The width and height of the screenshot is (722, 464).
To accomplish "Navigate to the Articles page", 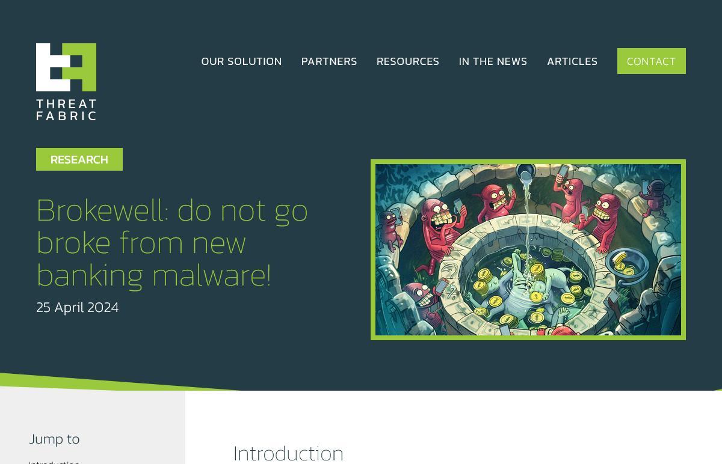I will point(572,61).
